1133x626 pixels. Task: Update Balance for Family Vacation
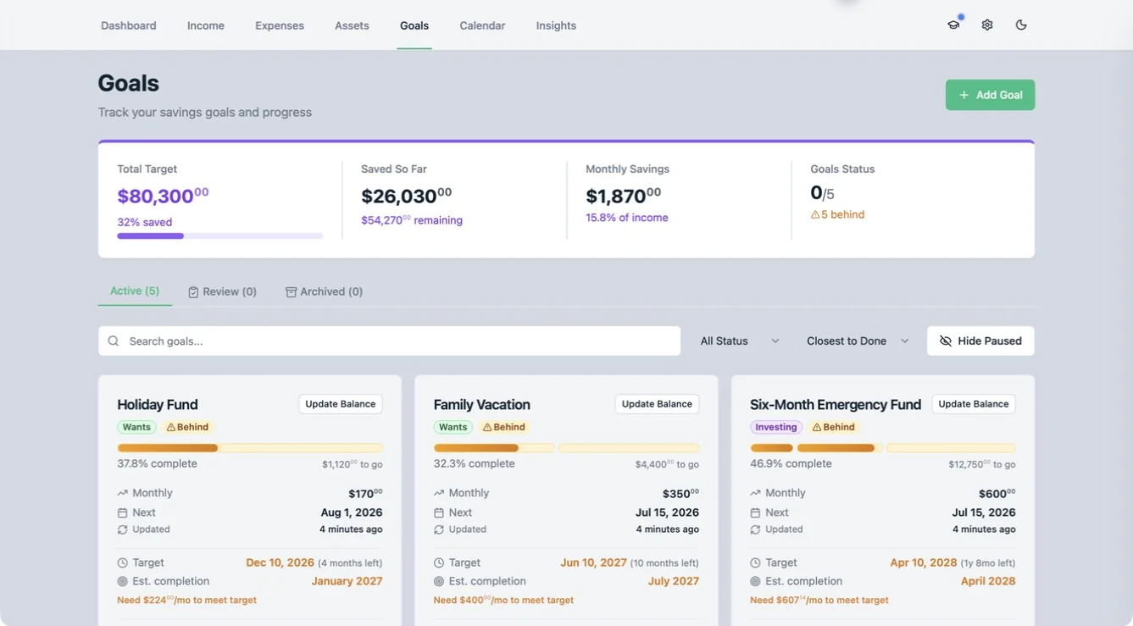pos(657,404)
